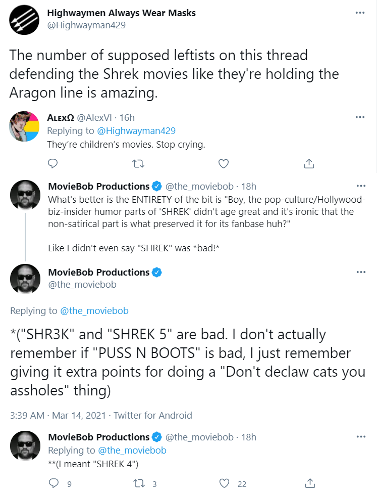Image resolution: width=377 pixels, height=494 pixels.
Task: Open AlexΩ's profile picture
Action: click(x=24, y=126)
